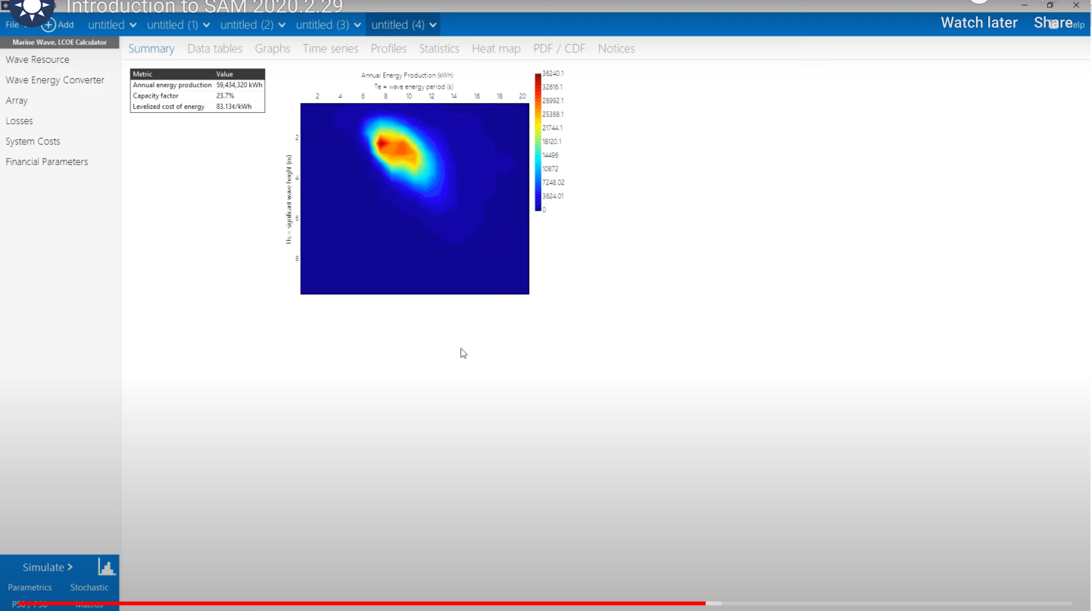The image size is (1092, 611).
Task: Switch to the Heat map tab
Action: [496, 48]
